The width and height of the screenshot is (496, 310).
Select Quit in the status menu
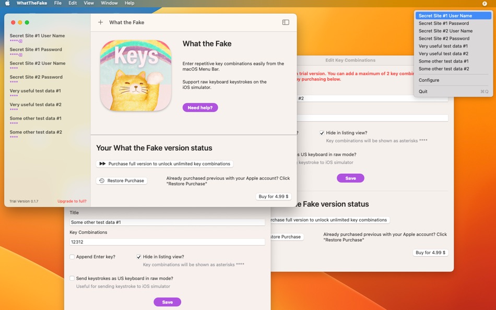point(453,91)
